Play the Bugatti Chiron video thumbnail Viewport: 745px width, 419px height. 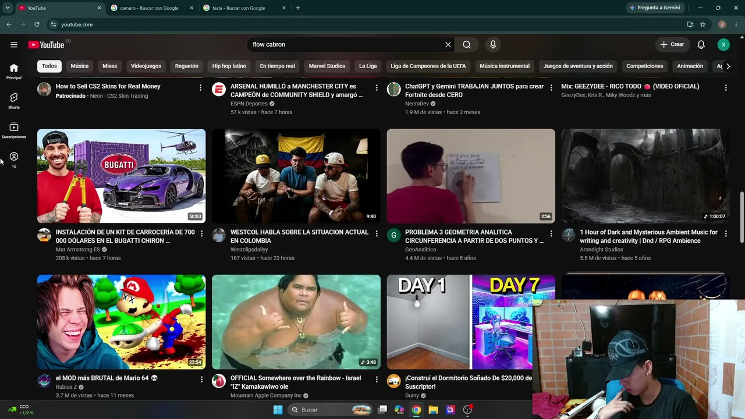point(121,176)
